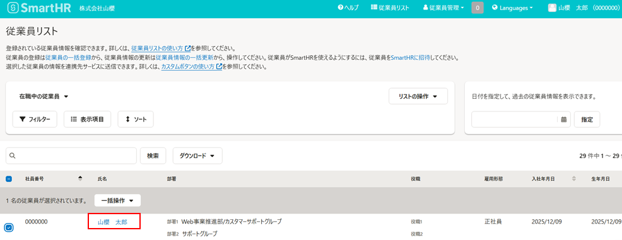Click the magnifier icon in search box

point(12,156)
